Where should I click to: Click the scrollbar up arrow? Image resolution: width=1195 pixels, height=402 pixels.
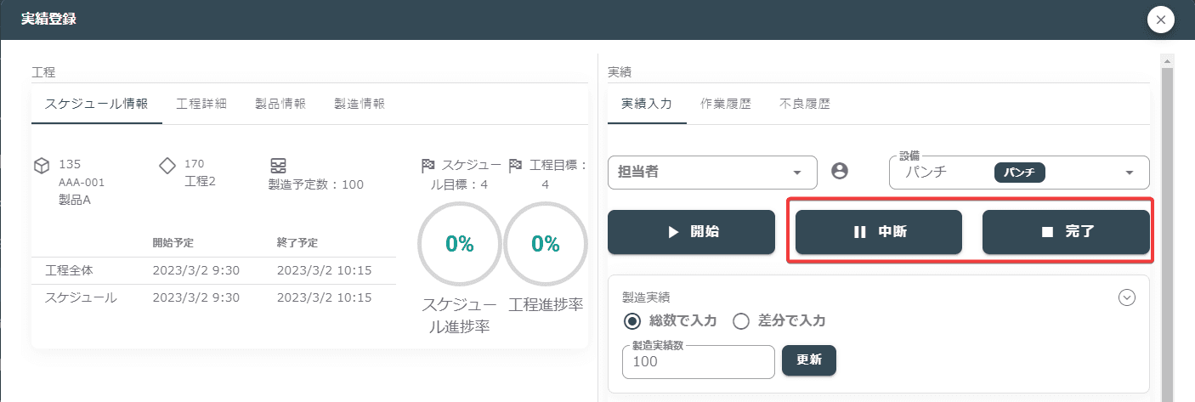point(1167,61)
